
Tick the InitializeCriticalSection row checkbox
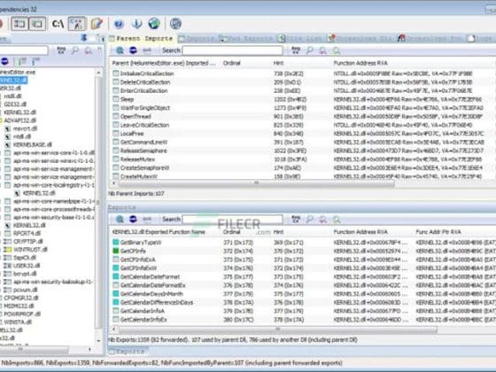(116, 74)
